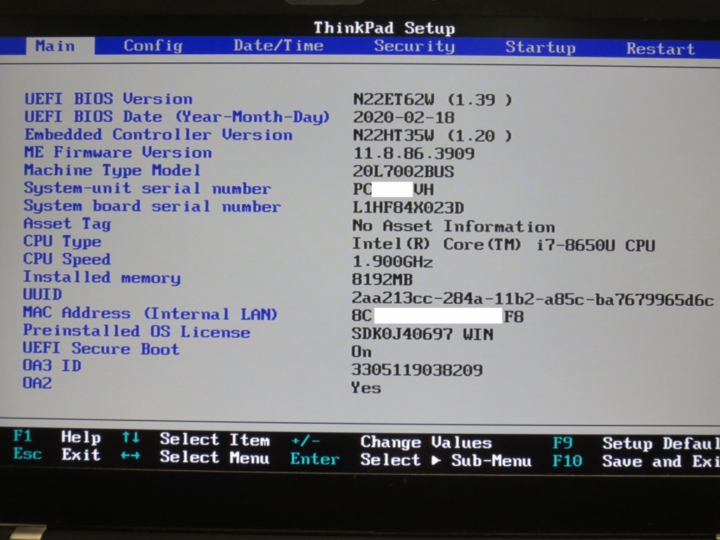Select OA3 ID value 3305119038209
720x540 pixels.
tap(417, 370)
